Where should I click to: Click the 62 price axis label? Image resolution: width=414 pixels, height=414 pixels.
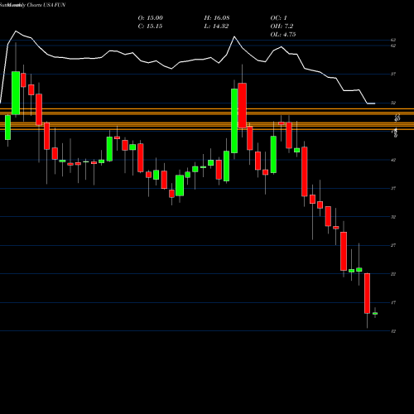393,46
